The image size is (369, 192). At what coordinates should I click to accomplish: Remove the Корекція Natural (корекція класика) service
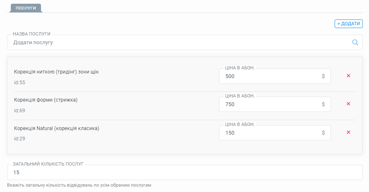click(349, 133)
